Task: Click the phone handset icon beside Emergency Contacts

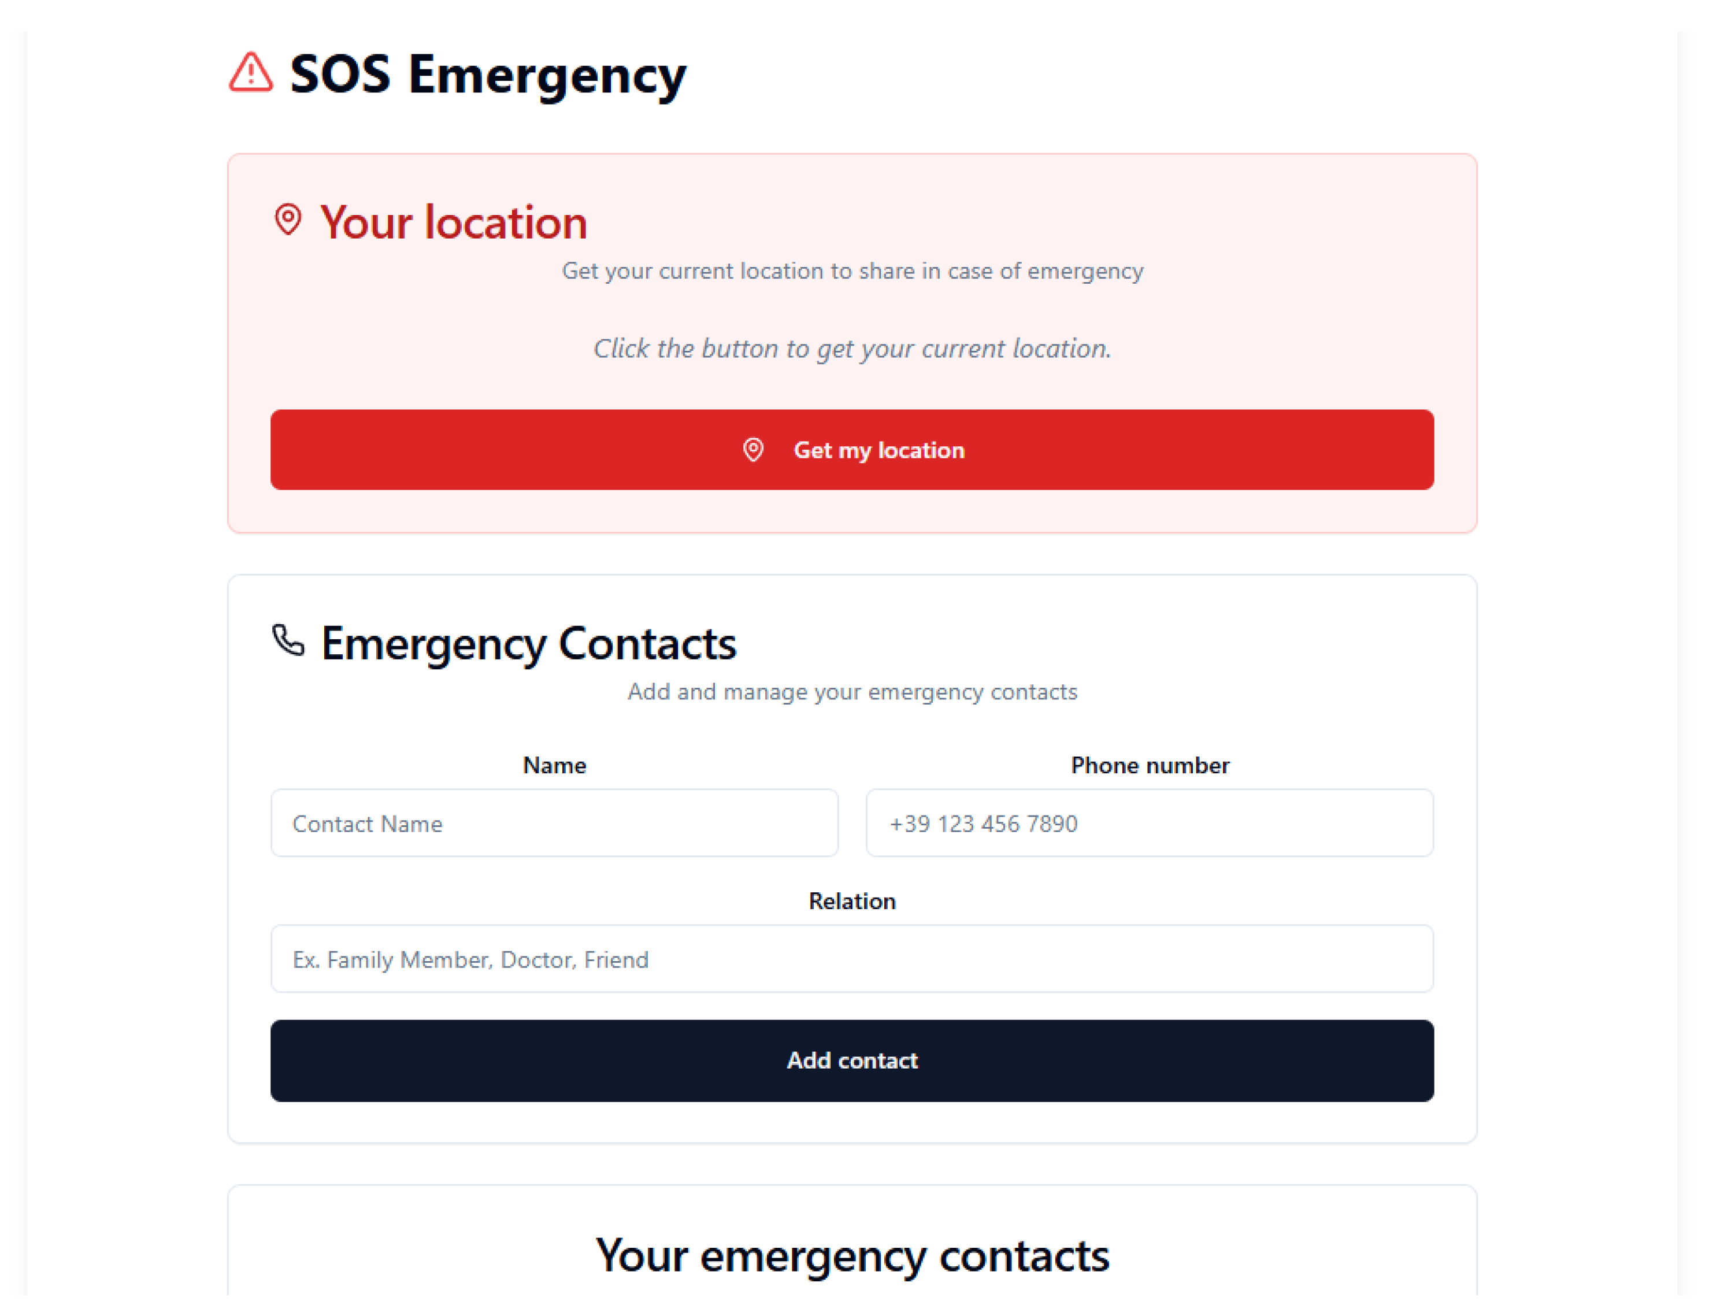Action: click(x=288, y=641)
